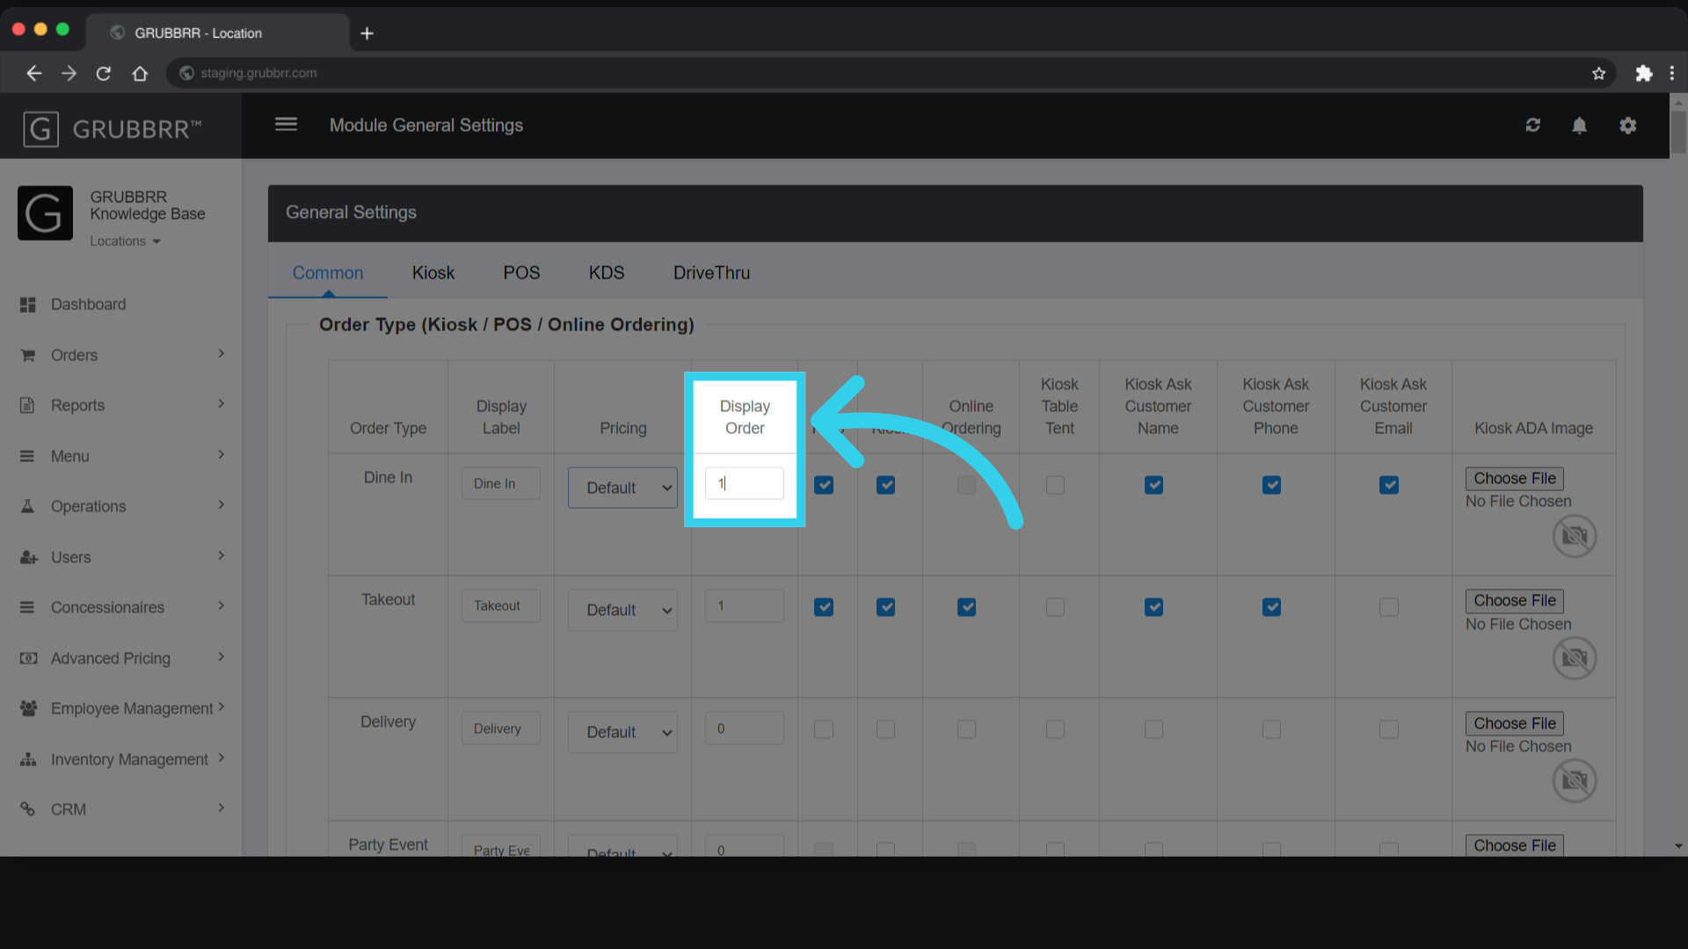Expand the Reports sidebar section
Image resolution: width=1688 pixels, height=949 pixels.
click(221, 404)
